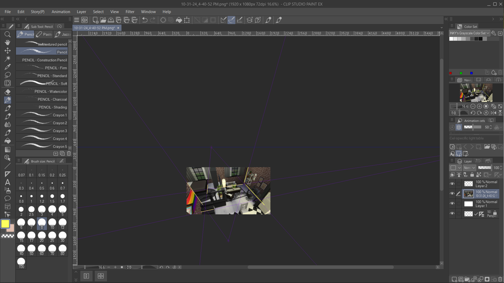The width and height of the screenshot is (504, 283).
Task: Select the Eyedropper tool
Action: pyautogui.click(x=7, y=67)
